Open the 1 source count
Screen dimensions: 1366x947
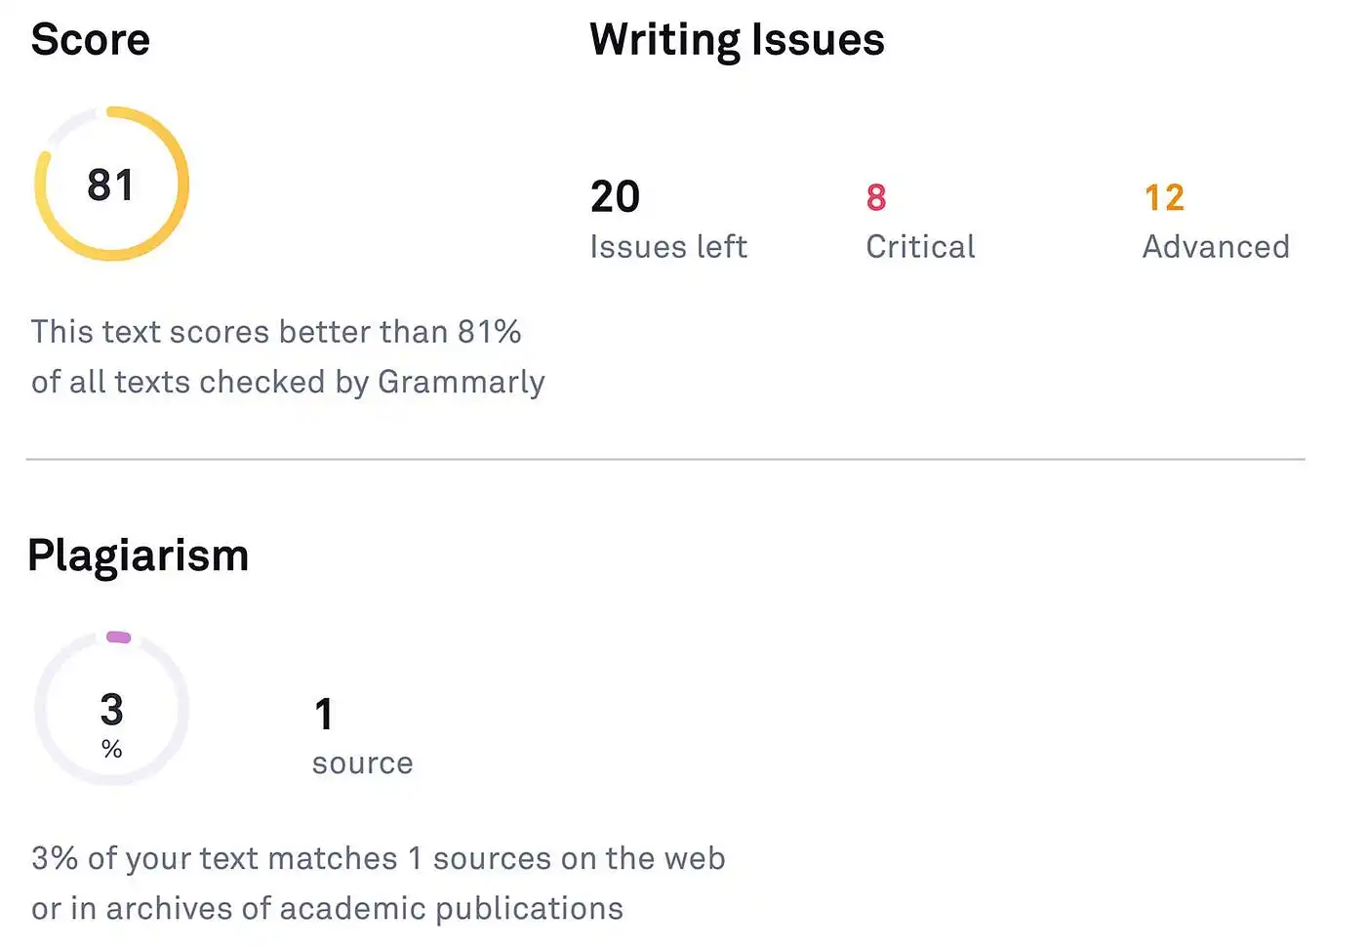tap(324, 715)
